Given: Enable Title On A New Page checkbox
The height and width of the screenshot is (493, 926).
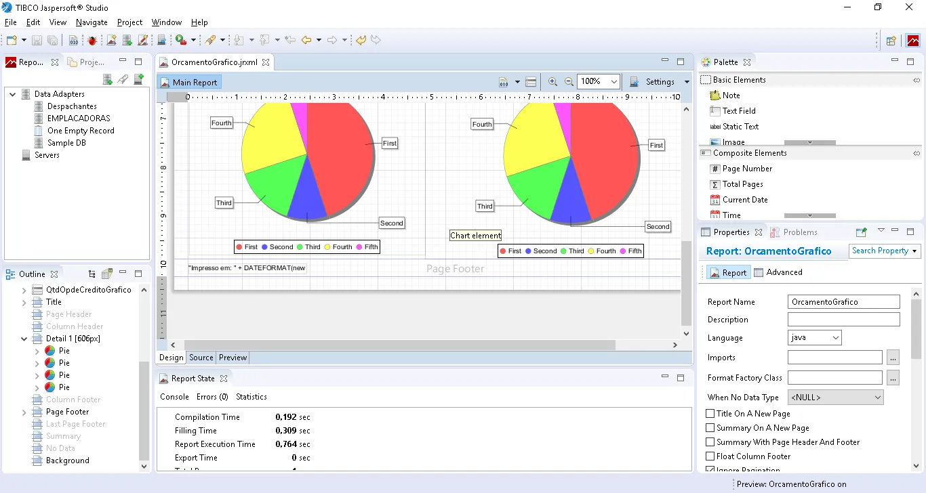Looking at the screenshot, I should pyautogui.click(x=710, y=414).
